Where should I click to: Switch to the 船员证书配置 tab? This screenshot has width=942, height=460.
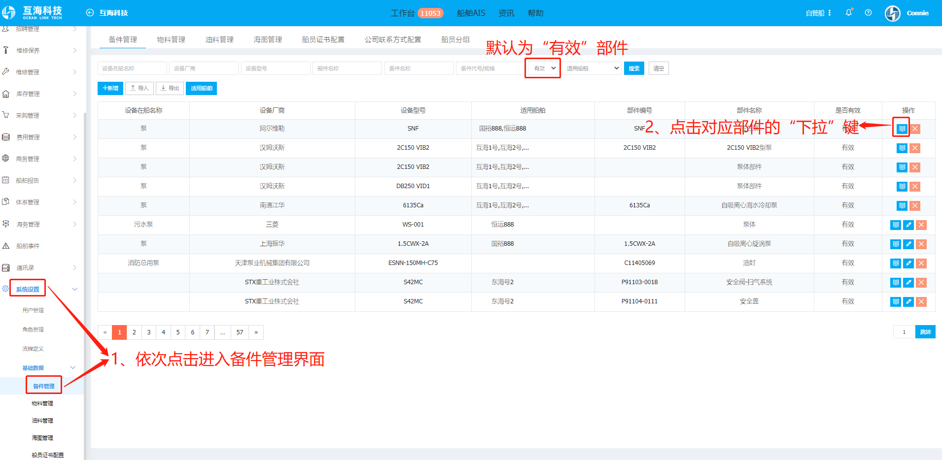(x=323, y=39)
